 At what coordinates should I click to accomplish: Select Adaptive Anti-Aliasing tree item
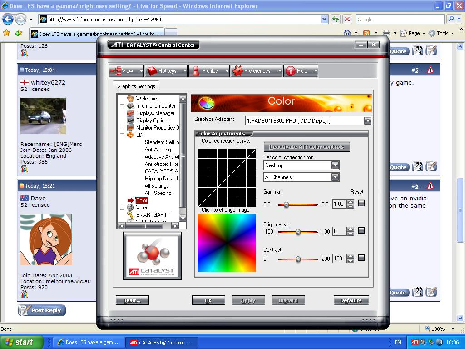click(x=162, y=157)
